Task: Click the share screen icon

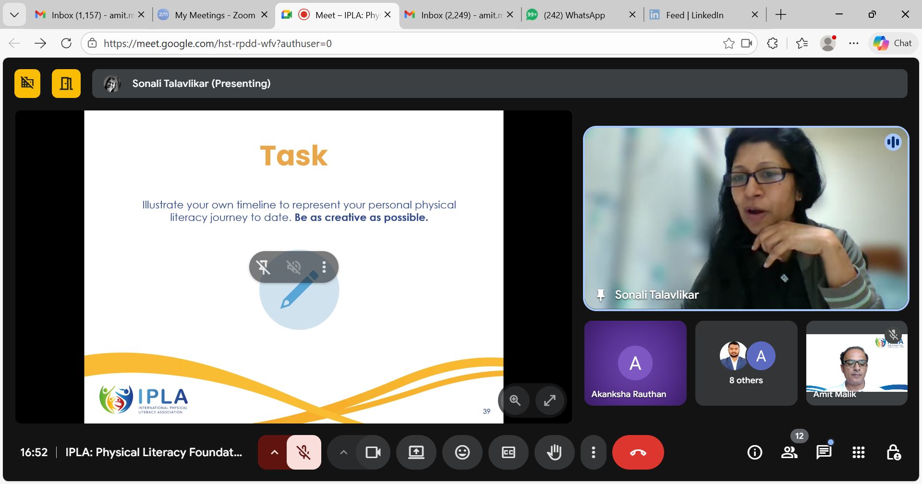Action: [416, 452]
